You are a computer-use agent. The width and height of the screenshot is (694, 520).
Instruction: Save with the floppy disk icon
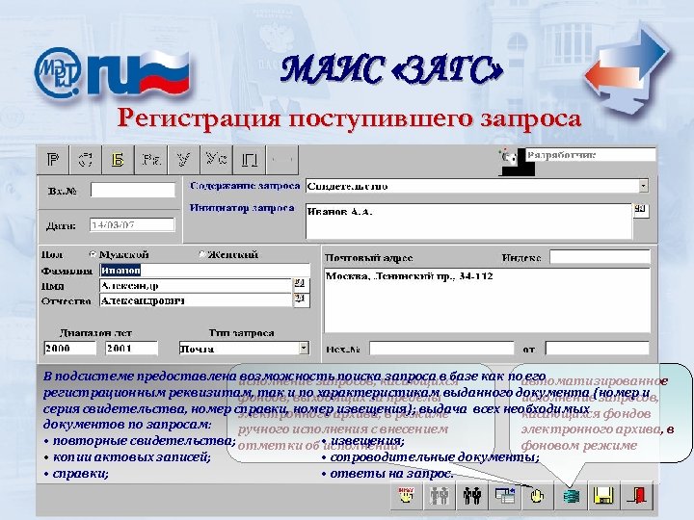603,496
